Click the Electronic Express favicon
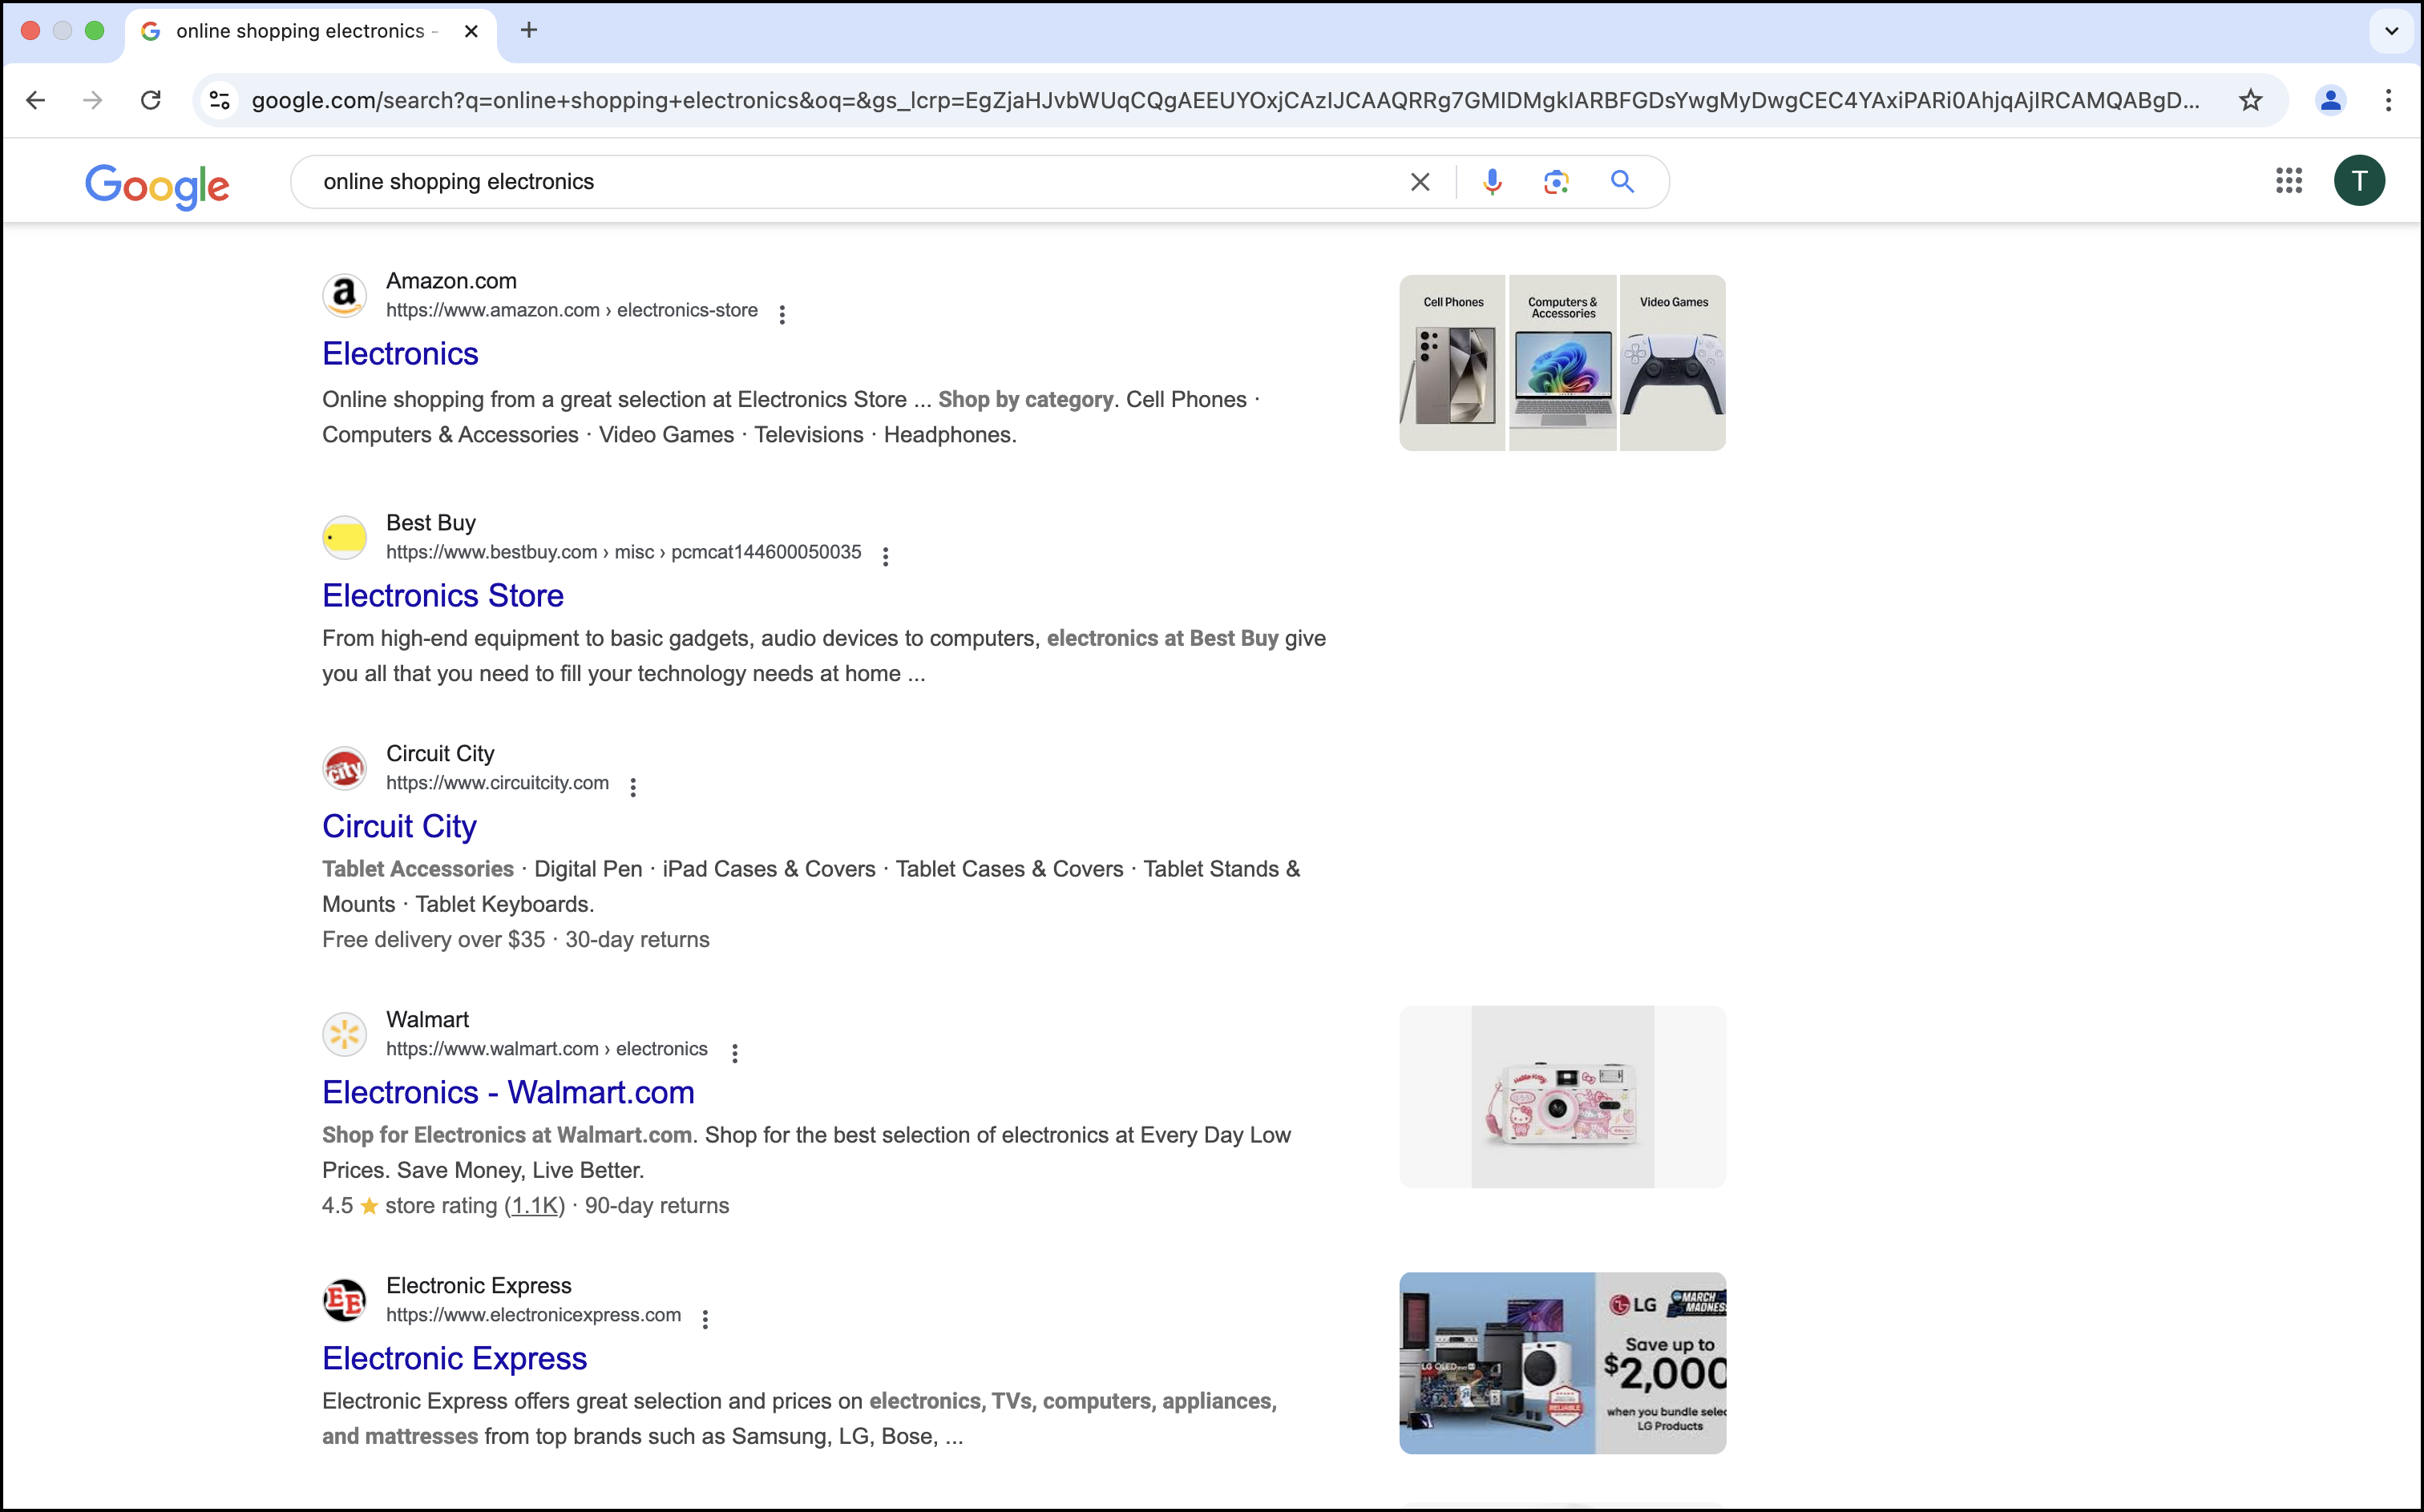This screenshot has width=2424, height=1512. tap(344, 1300)
